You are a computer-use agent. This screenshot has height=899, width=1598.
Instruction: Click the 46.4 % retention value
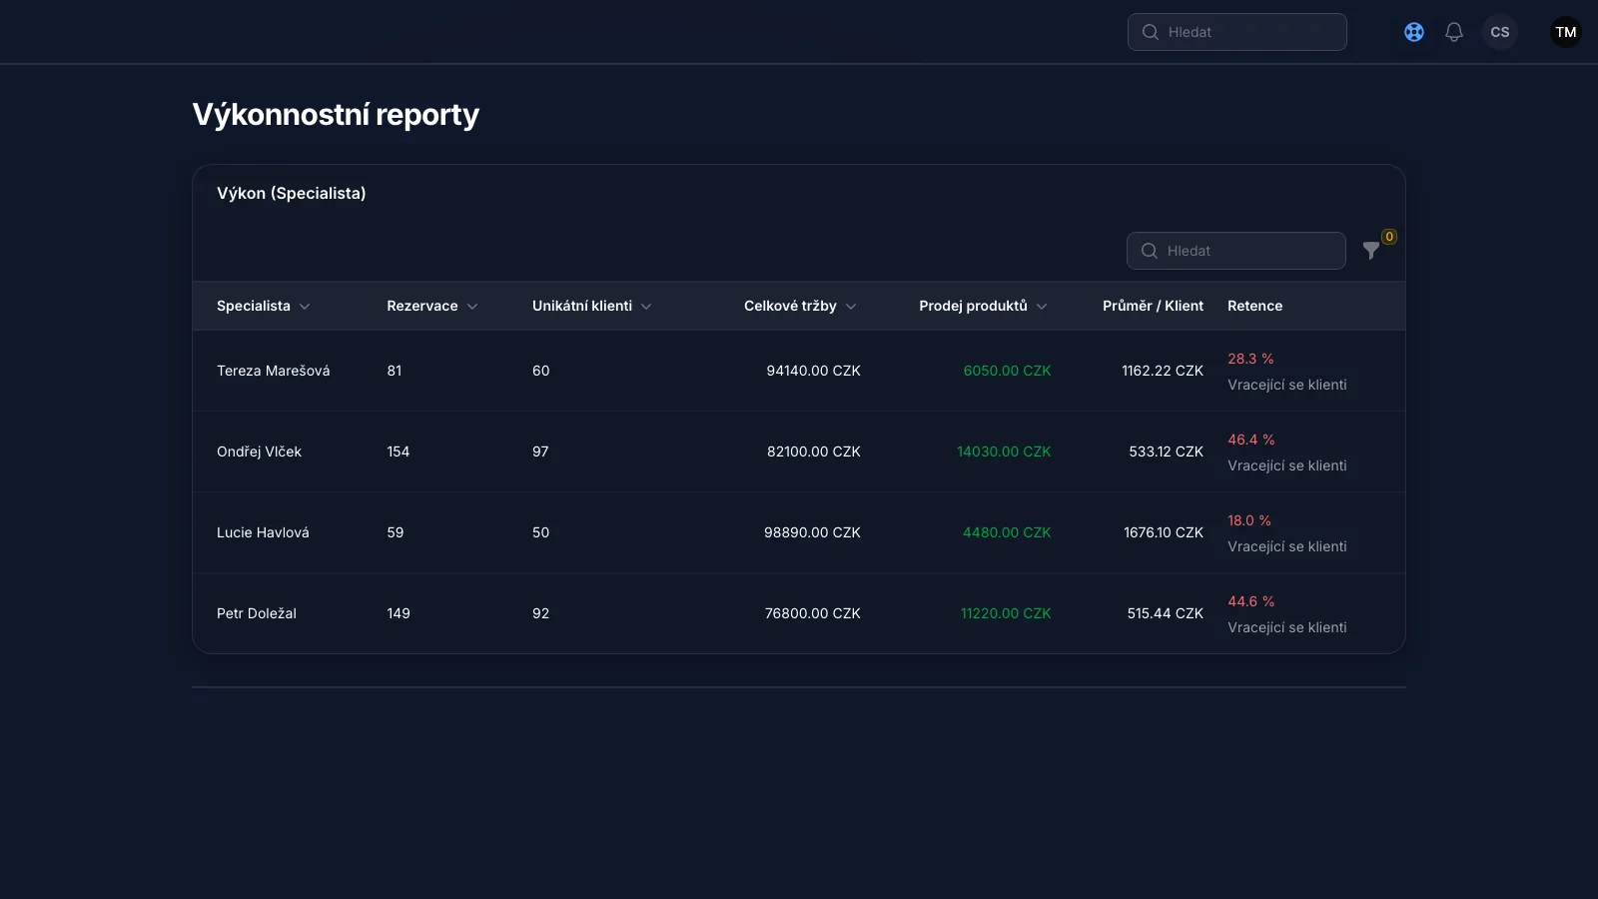1251,440
